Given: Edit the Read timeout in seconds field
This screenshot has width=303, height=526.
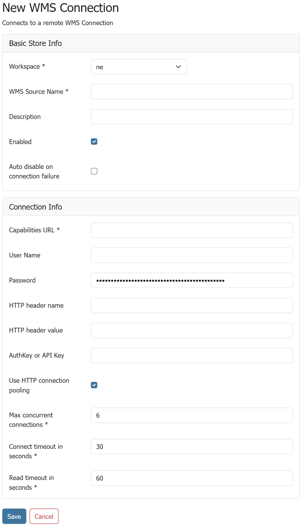Looking at the screenshot, I should tap(192, 478).
